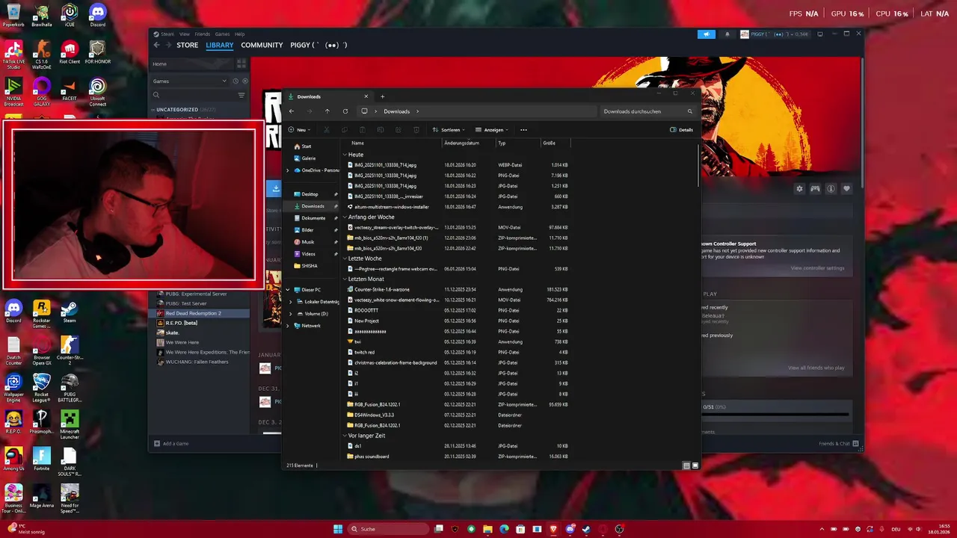Open Steam Games filter dropdown
The width and height of the screenshot is (957, 538).
[x=190, y=81]
